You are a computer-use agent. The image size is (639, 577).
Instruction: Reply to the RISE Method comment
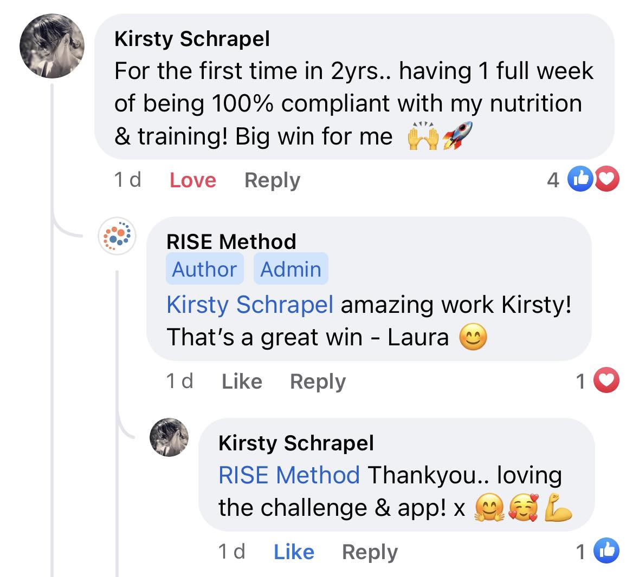[318, 382]
